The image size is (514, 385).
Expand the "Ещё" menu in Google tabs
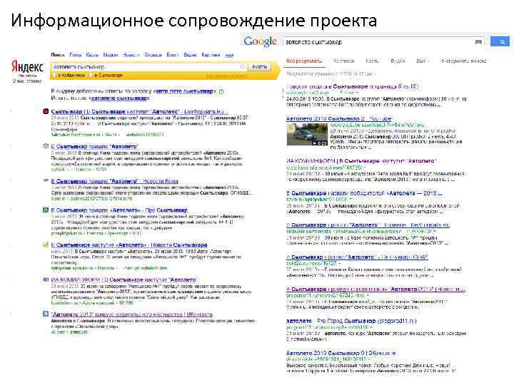pyautogui.click(x=423, y=61)
